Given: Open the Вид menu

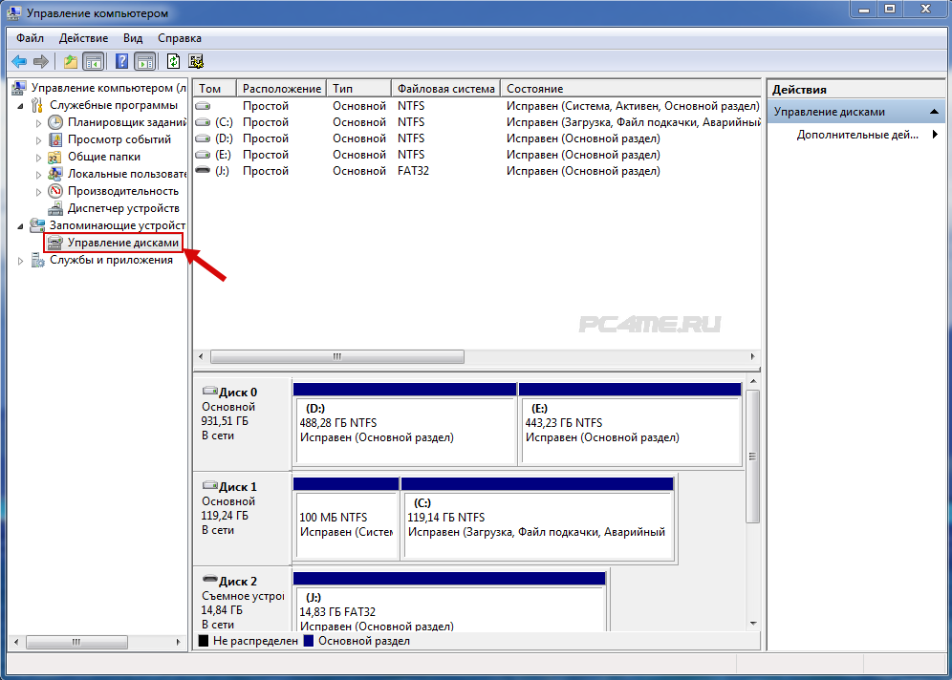Looking at the screenshot, I should coord(133,38).
